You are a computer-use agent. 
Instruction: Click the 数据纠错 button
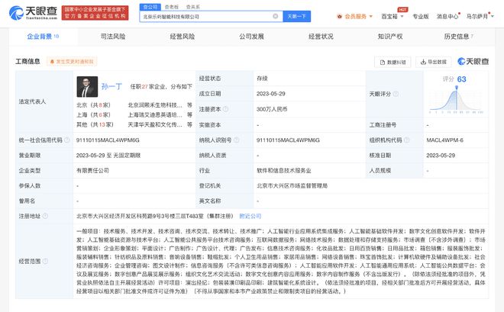393,62
